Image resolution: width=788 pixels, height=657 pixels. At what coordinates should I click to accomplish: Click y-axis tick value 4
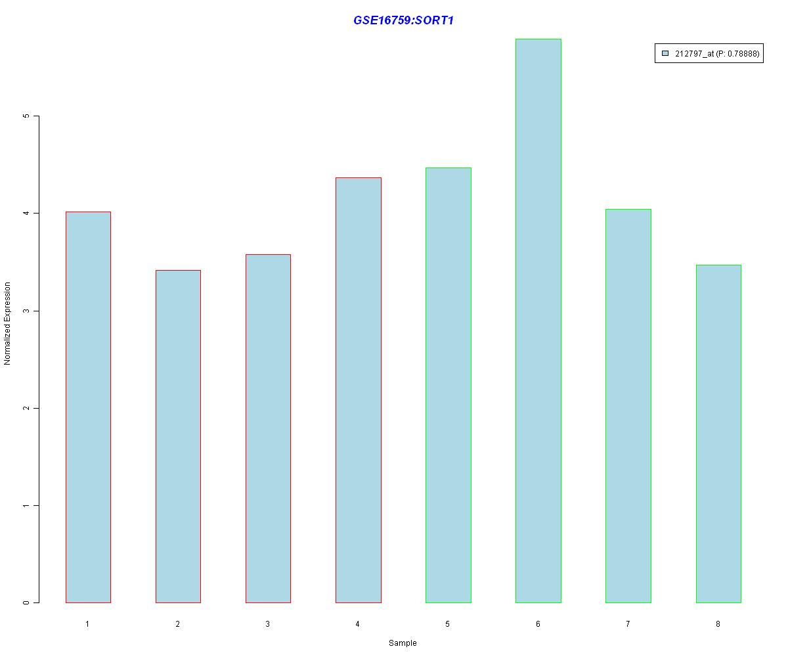(27, 214)
